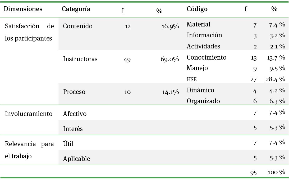
Task: Click the 'Código' column header
Action: coord(197,9)
